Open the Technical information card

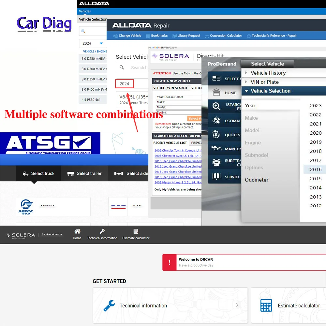point(170,305)
